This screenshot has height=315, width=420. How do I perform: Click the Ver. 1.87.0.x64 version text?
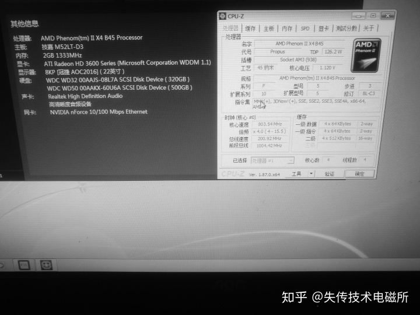(264, 174)
